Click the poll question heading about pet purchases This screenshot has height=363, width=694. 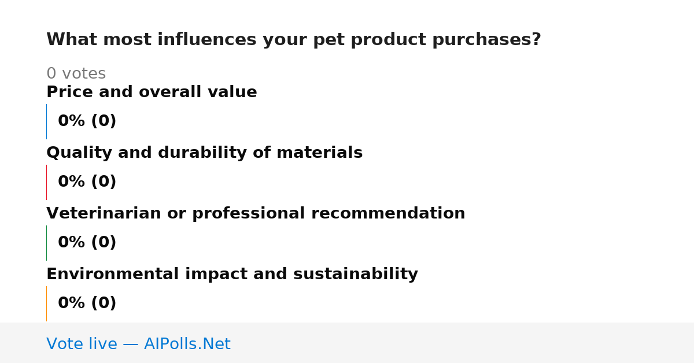pyautogui.click(x=294, y=40)
